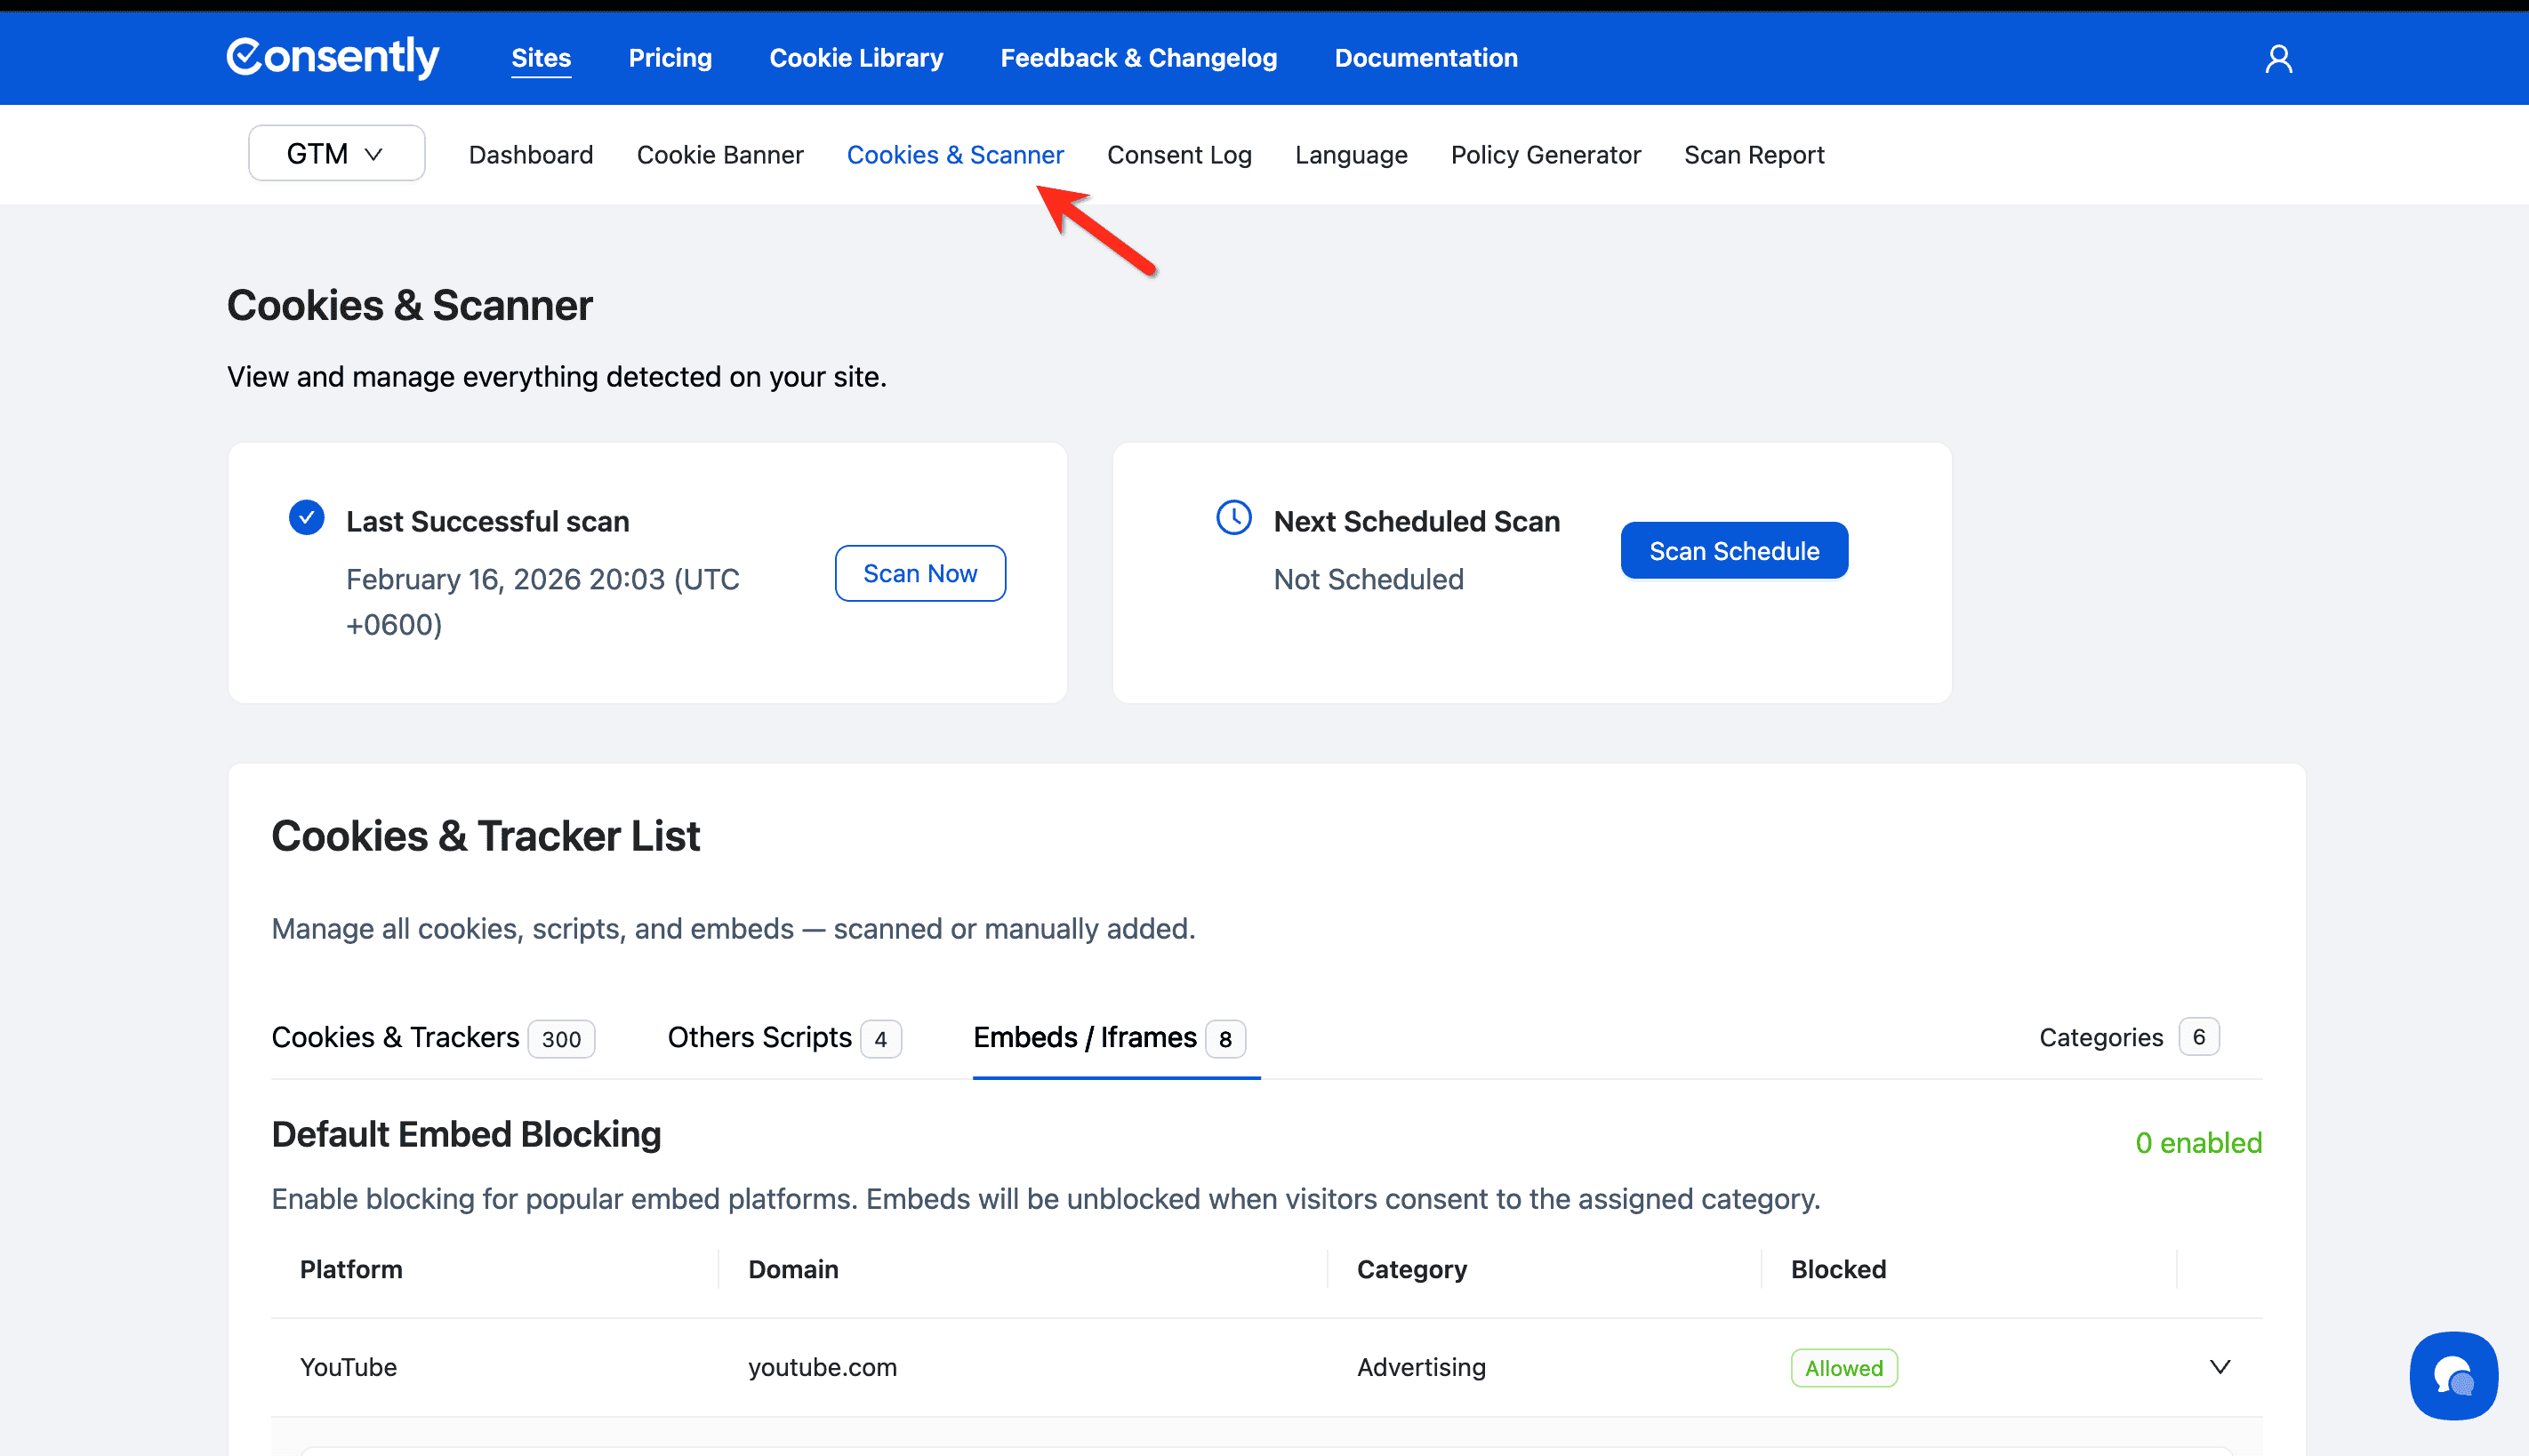
Task: Go to Cookie Banner section
Action: point(719,155)
